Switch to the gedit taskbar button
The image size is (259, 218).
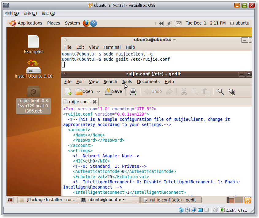pos(171,200)
